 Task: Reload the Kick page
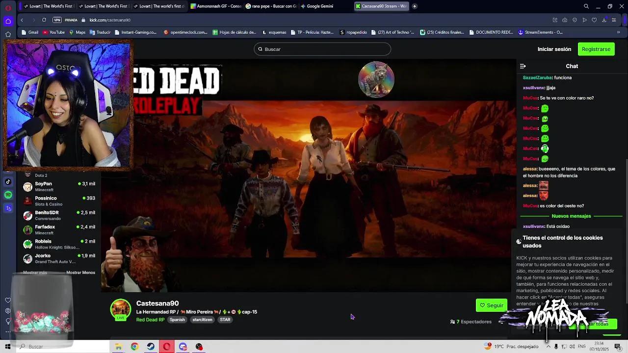click(44, 20)
